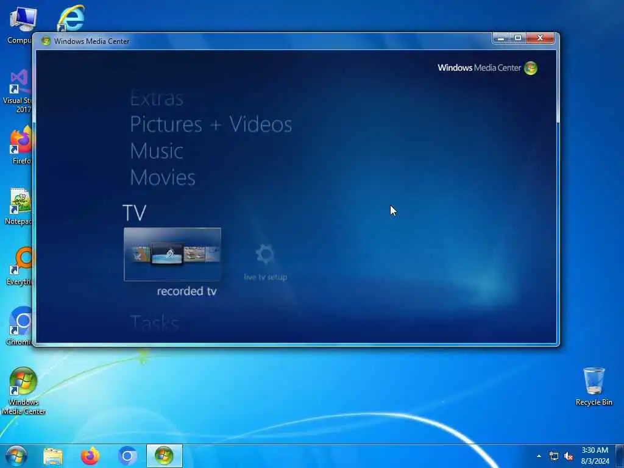This screenshot has width=624, height=468.
Task: Open the recorded tv tile
Action: pos(172,254)
